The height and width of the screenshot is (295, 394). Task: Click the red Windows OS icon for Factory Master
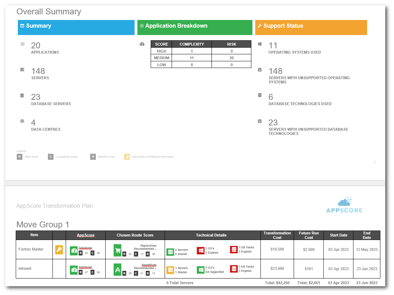tap(201, 250)
